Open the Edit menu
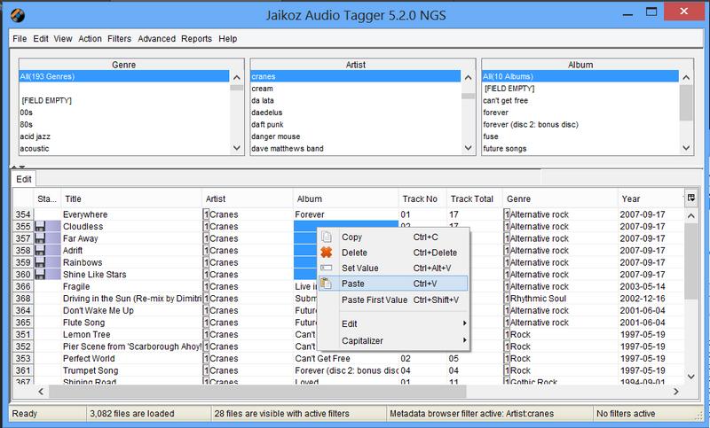Viewport: 710px width, 428px height. coord(40,39)
